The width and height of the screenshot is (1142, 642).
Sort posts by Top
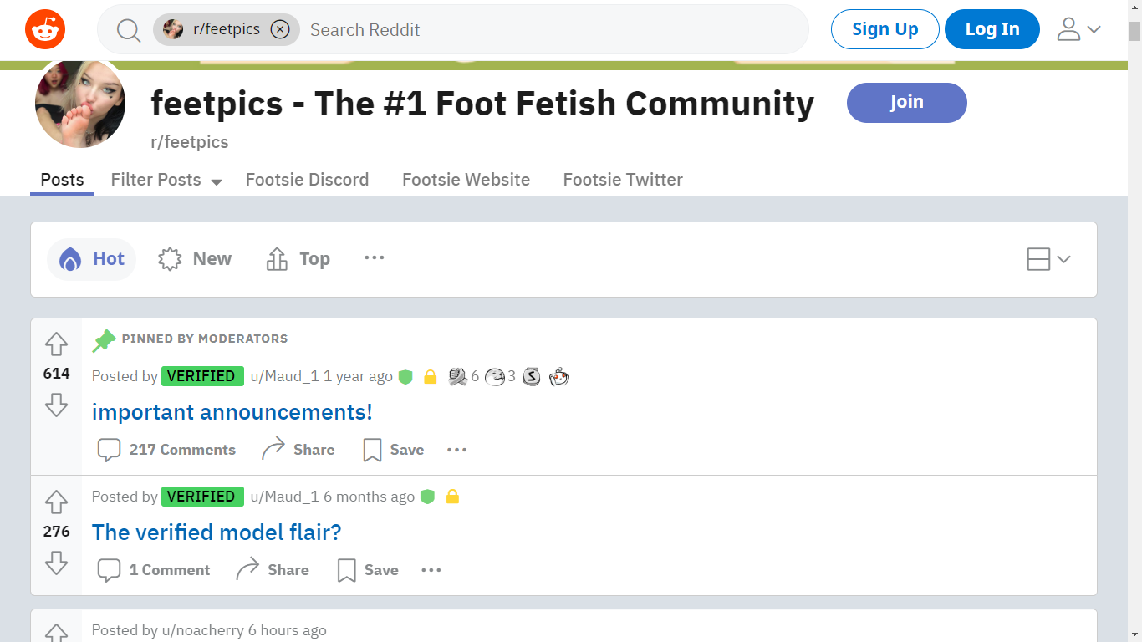click(298, 259)
